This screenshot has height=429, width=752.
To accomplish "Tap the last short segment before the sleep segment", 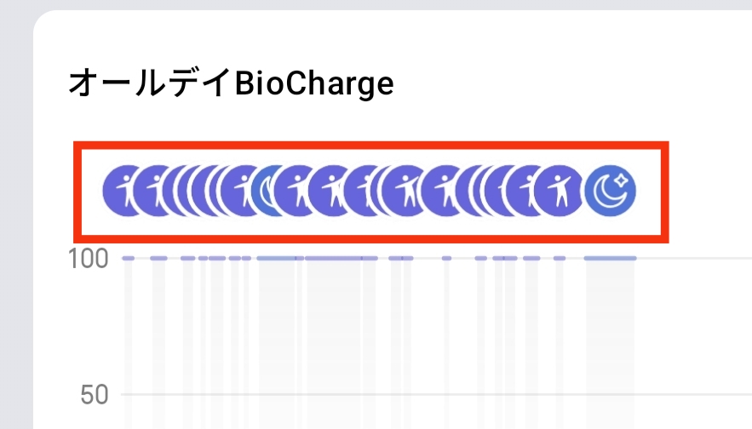I will point(560,259).
